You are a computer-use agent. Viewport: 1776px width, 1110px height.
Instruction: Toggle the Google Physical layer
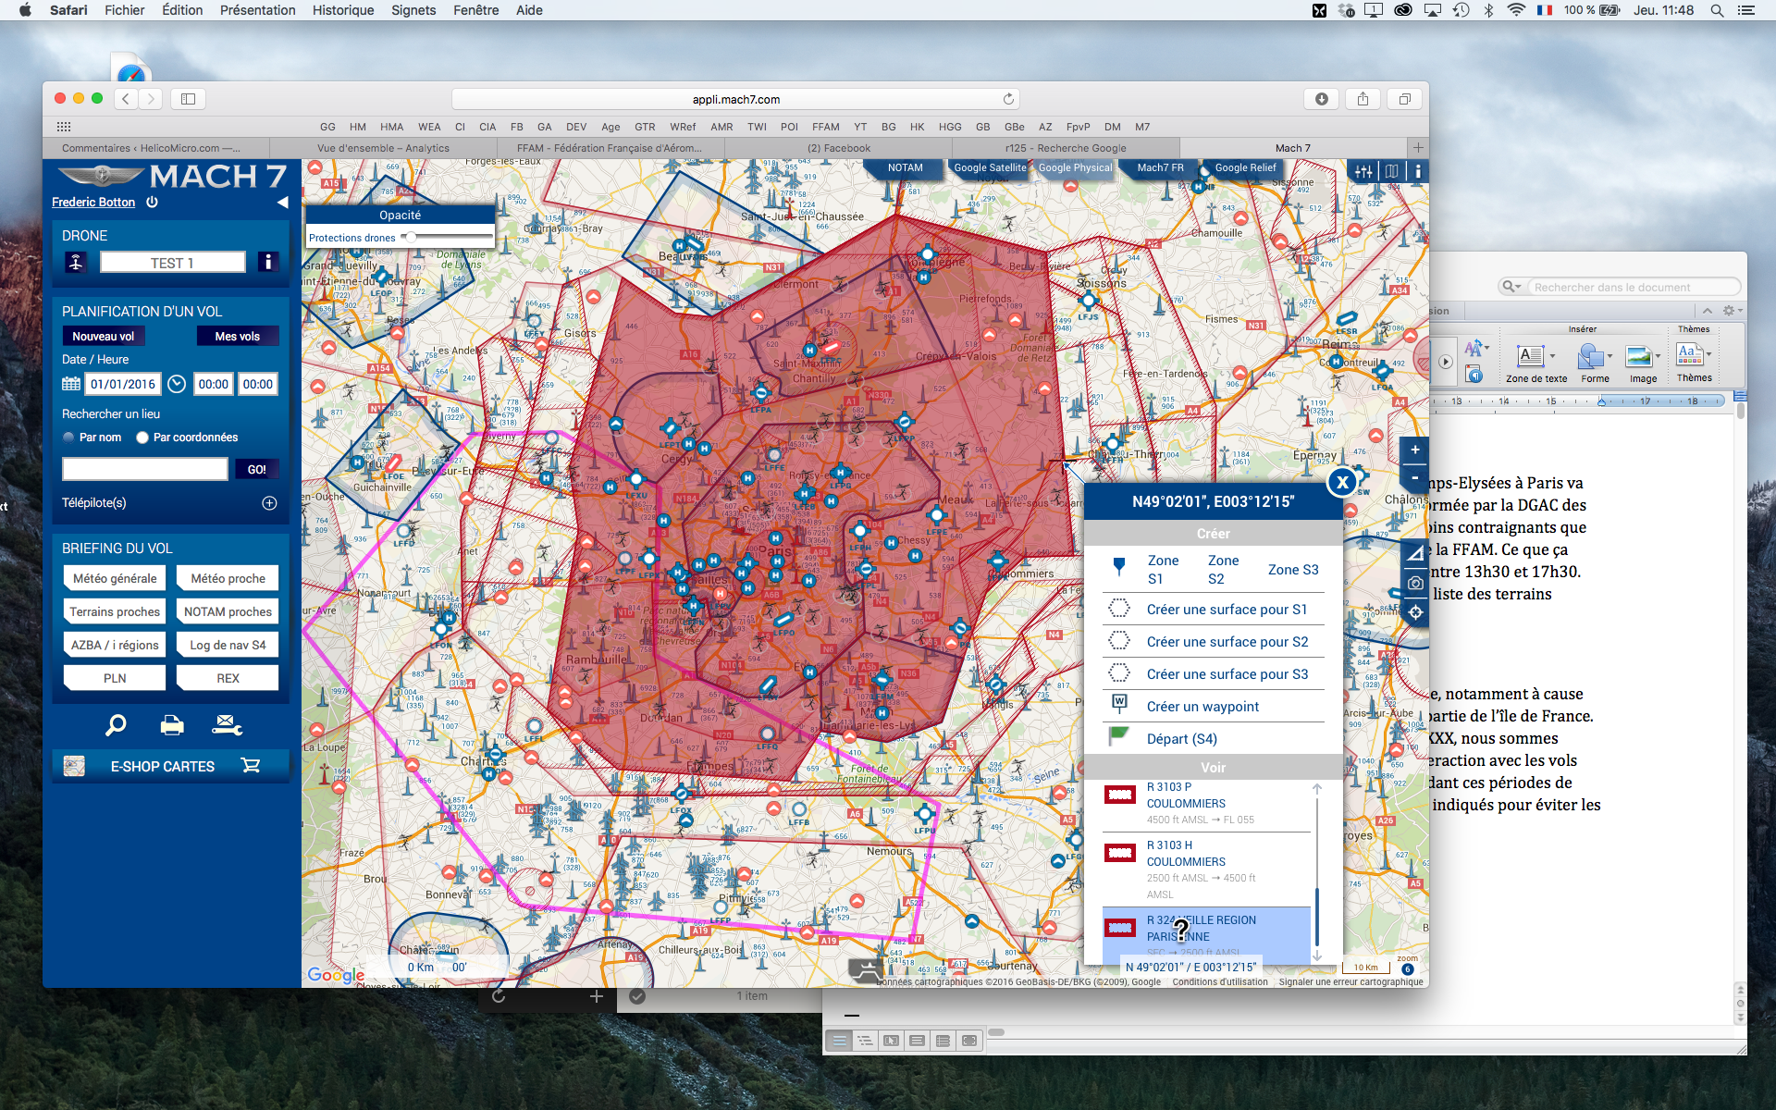[x=1075, y=168]
